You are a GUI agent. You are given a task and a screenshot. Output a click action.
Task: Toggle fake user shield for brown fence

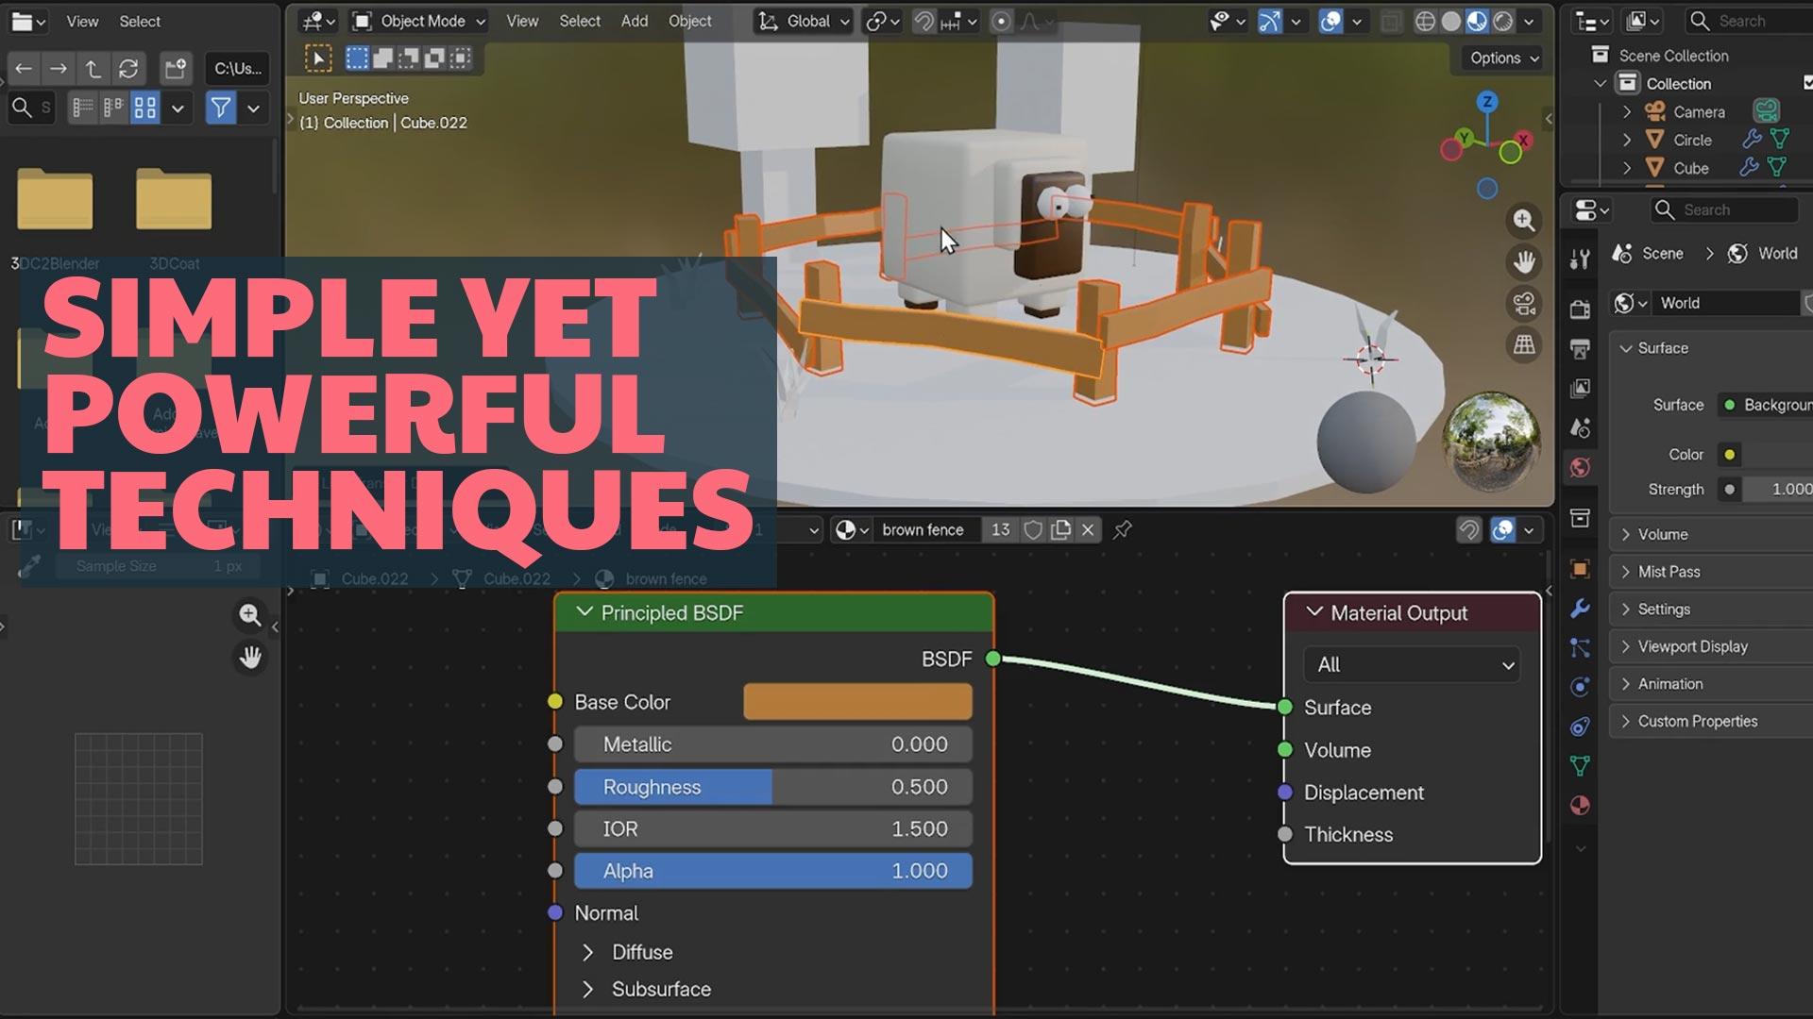tap(1033, 530)
